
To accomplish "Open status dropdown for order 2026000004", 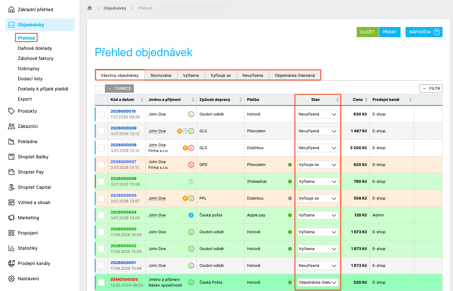I will point(318,215).
